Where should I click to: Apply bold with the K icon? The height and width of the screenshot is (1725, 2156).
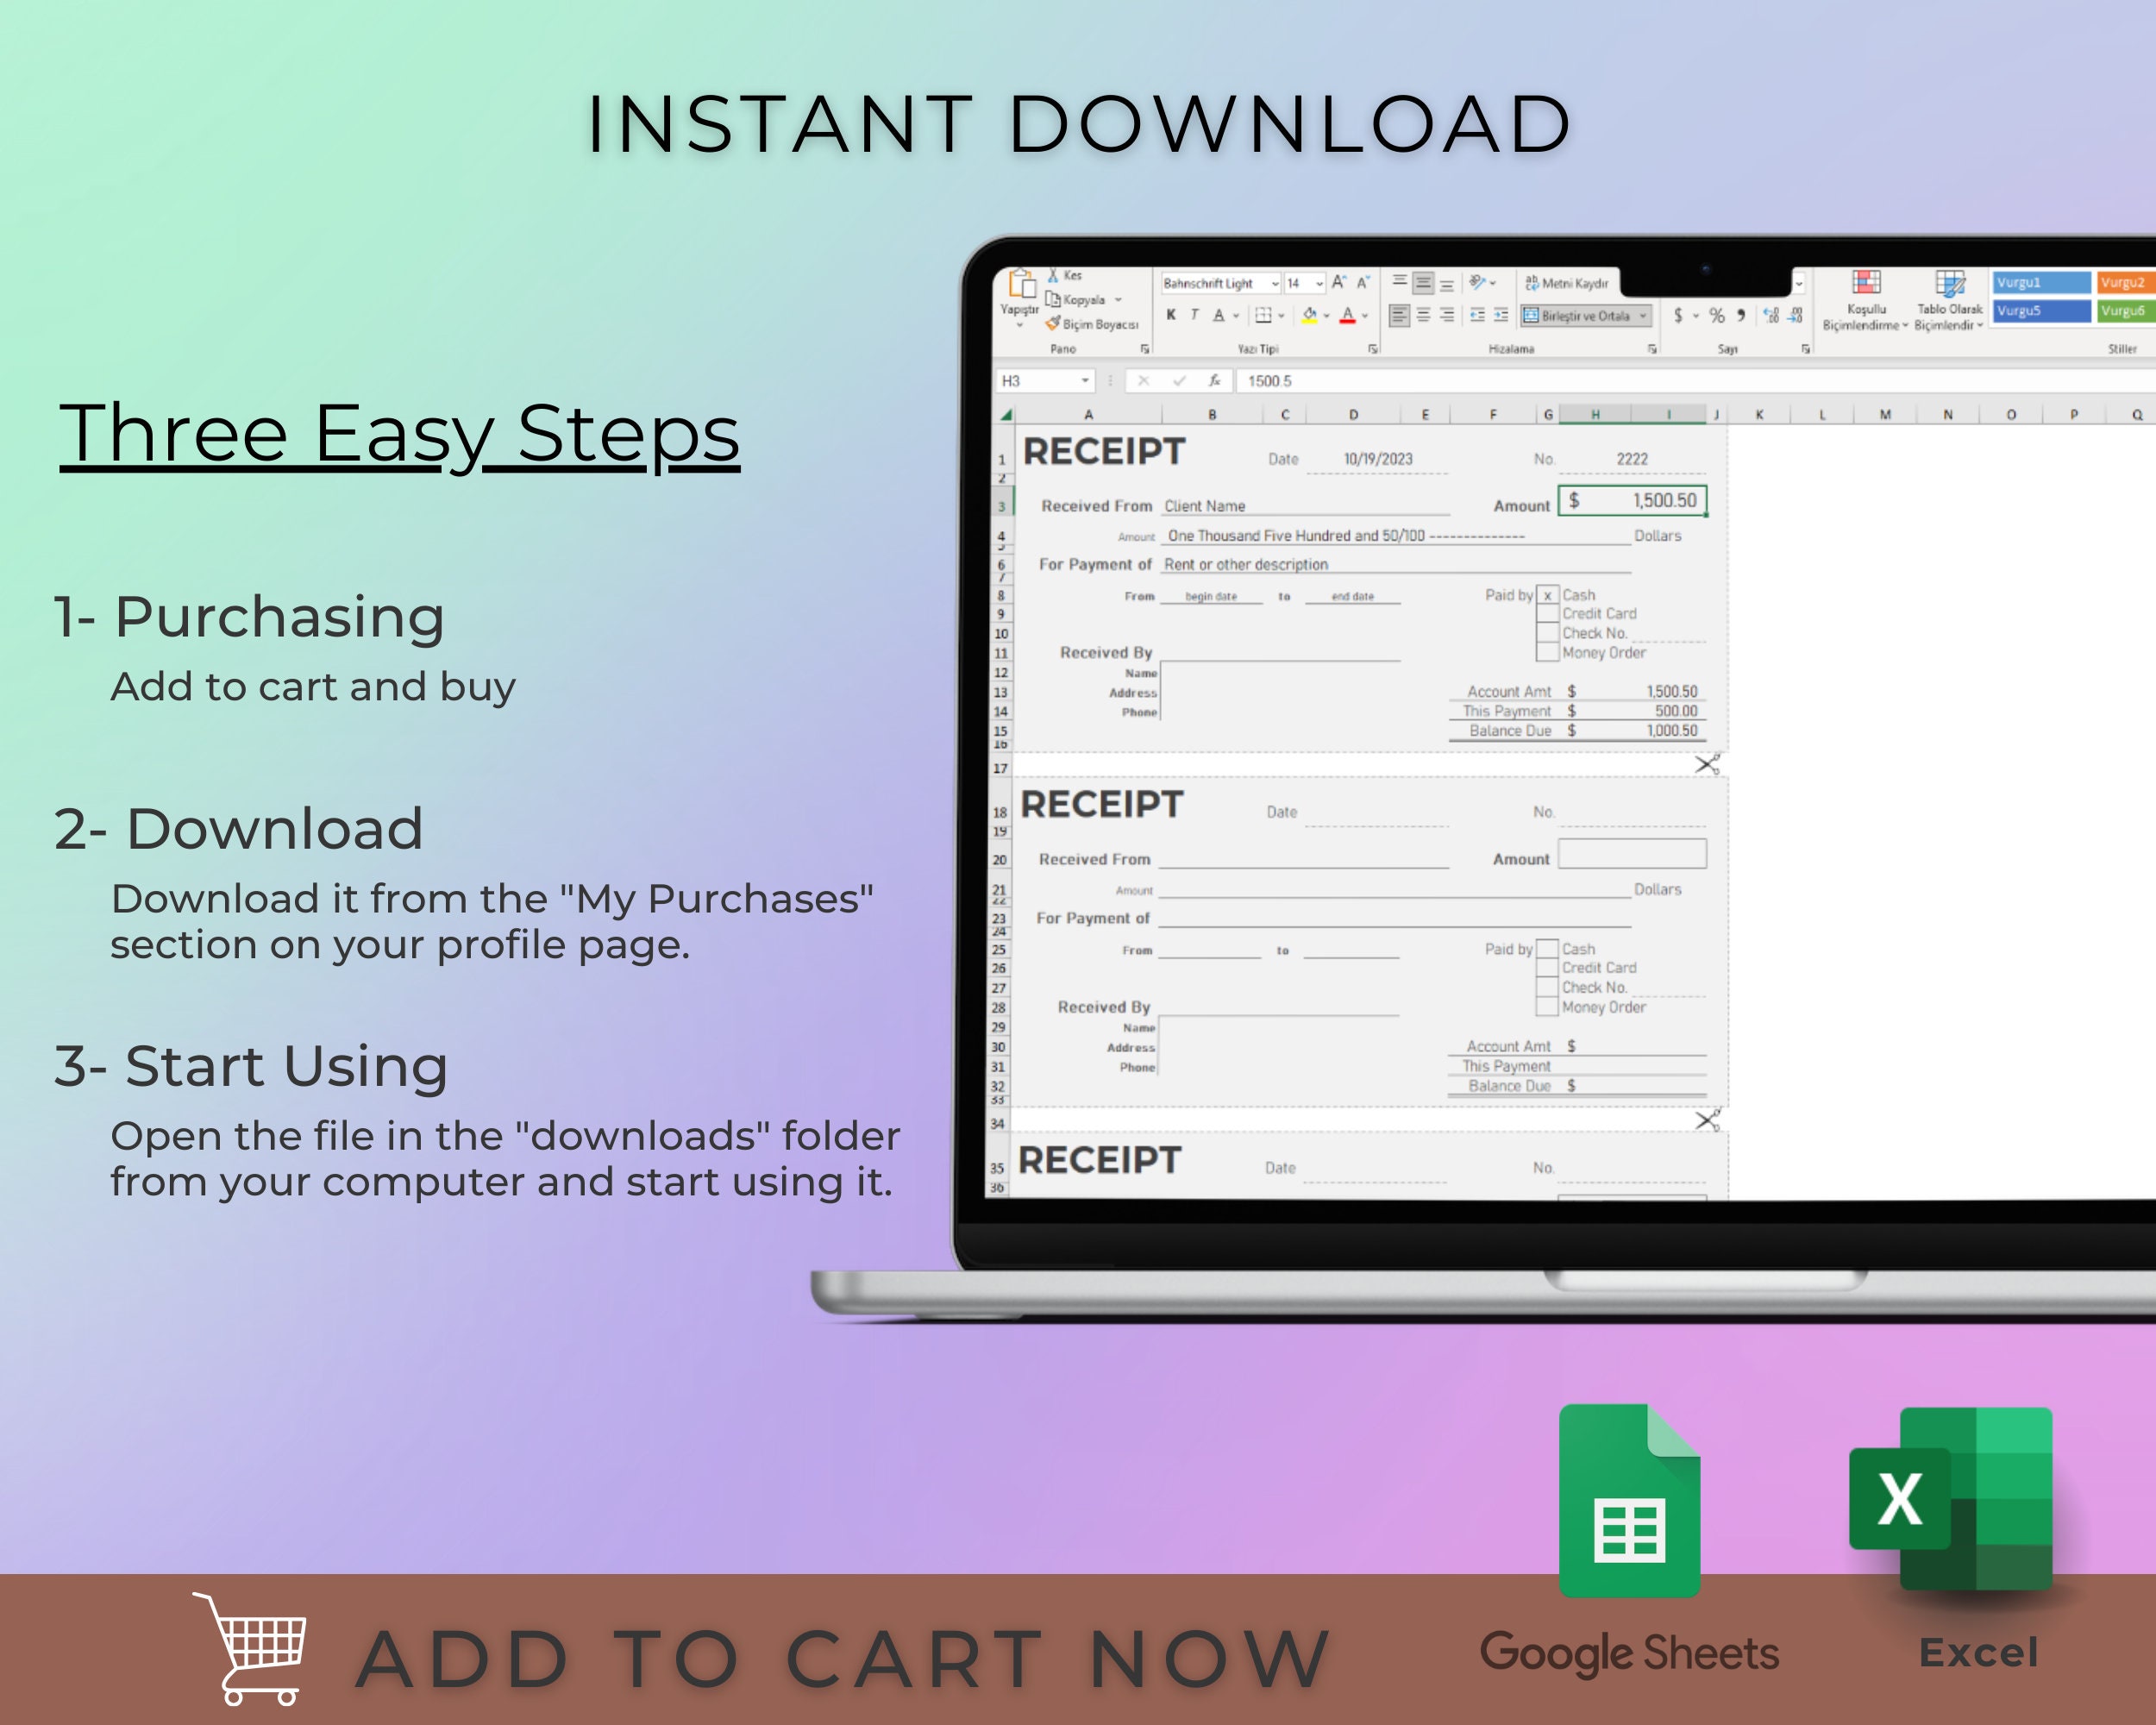[1171, 316]
